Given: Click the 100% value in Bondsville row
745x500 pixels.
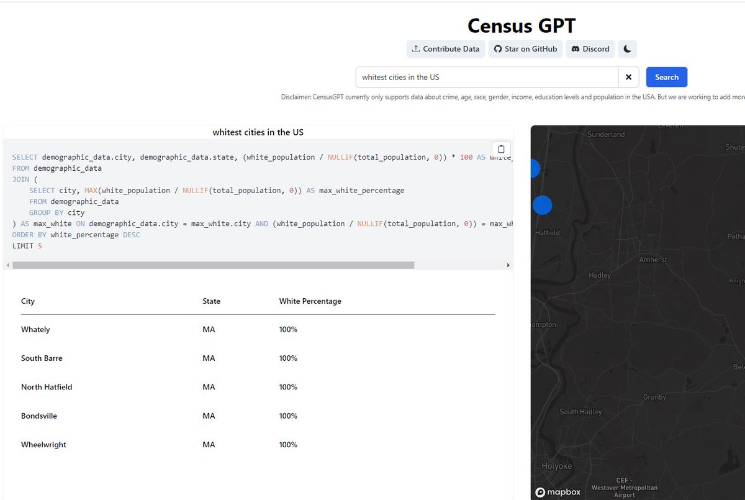Looking at the screenshot, I should click(288, 416).
